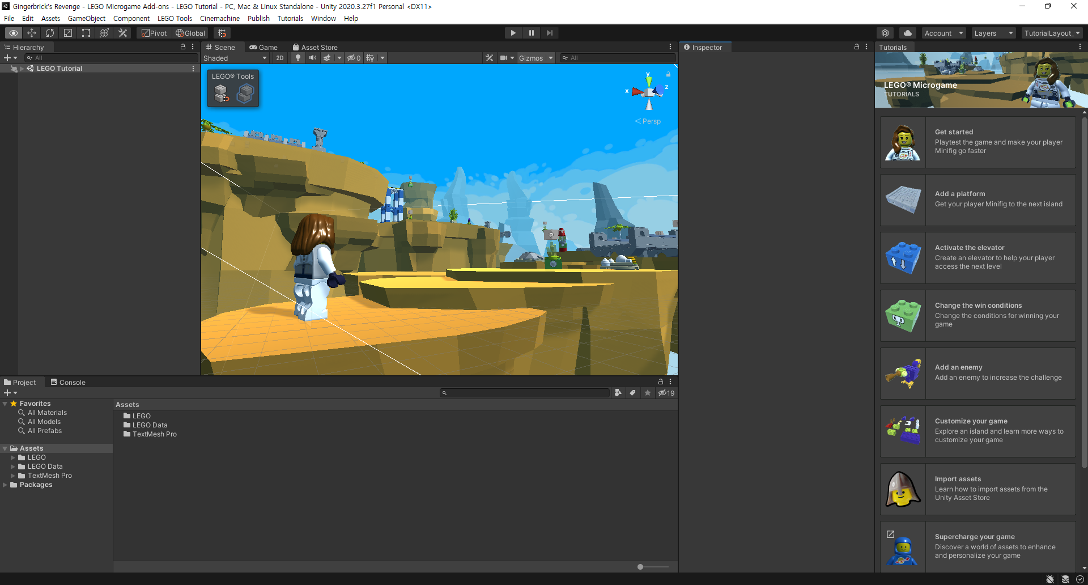Image resolution: width=1088 pixels, height=585 pixels.
Task: Switch to the Asset Store tab
Action: point(315,48)
